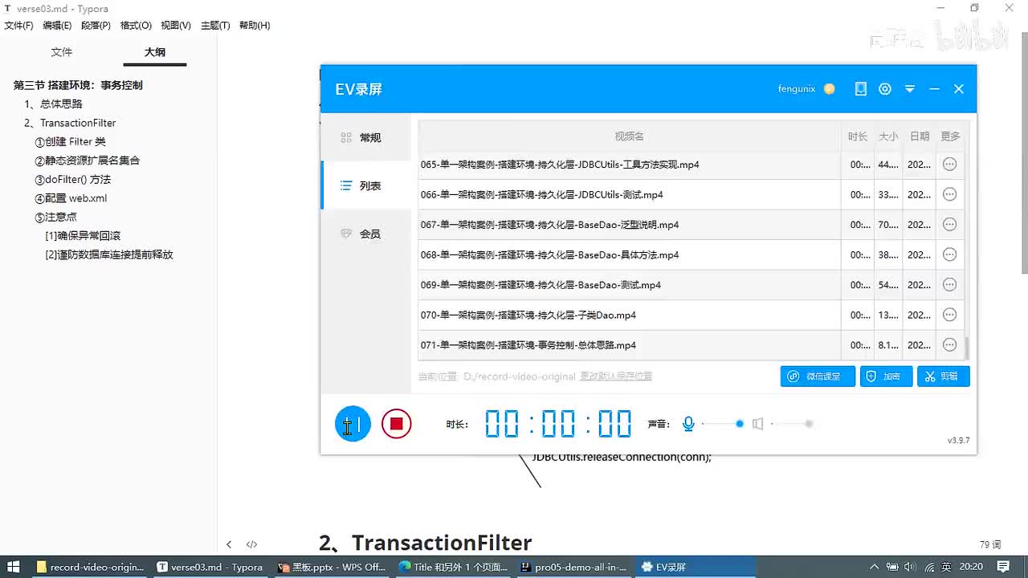The width and height of the screenshot is (1028, 578).
Task: Open Typora 主题(T) menu
Action: pyautogui.click(x=215, y=26)
